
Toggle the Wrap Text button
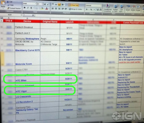(73, 5)
